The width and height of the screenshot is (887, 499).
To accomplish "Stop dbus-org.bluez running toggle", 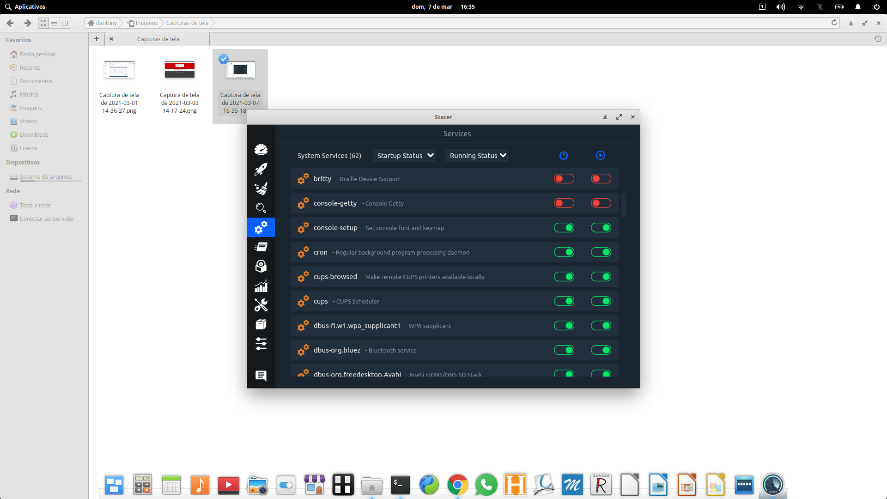I will point(601,350).
